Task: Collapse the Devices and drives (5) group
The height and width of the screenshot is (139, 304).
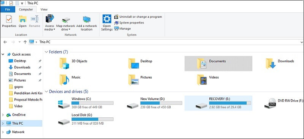Action: pos(46,91)
